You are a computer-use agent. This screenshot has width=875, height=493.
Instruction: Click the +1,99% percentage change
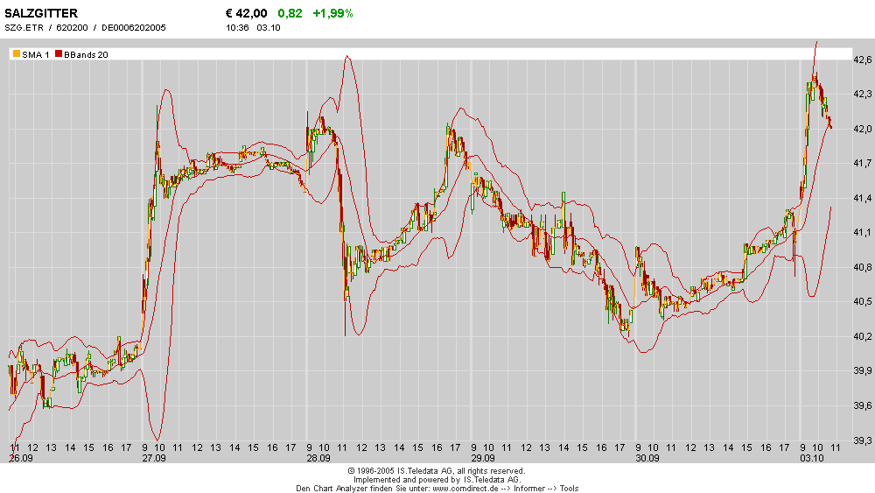(332, 13)
